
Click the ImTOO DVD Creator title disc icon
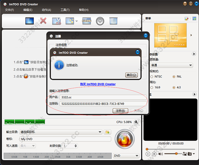[x=5, y=4]
